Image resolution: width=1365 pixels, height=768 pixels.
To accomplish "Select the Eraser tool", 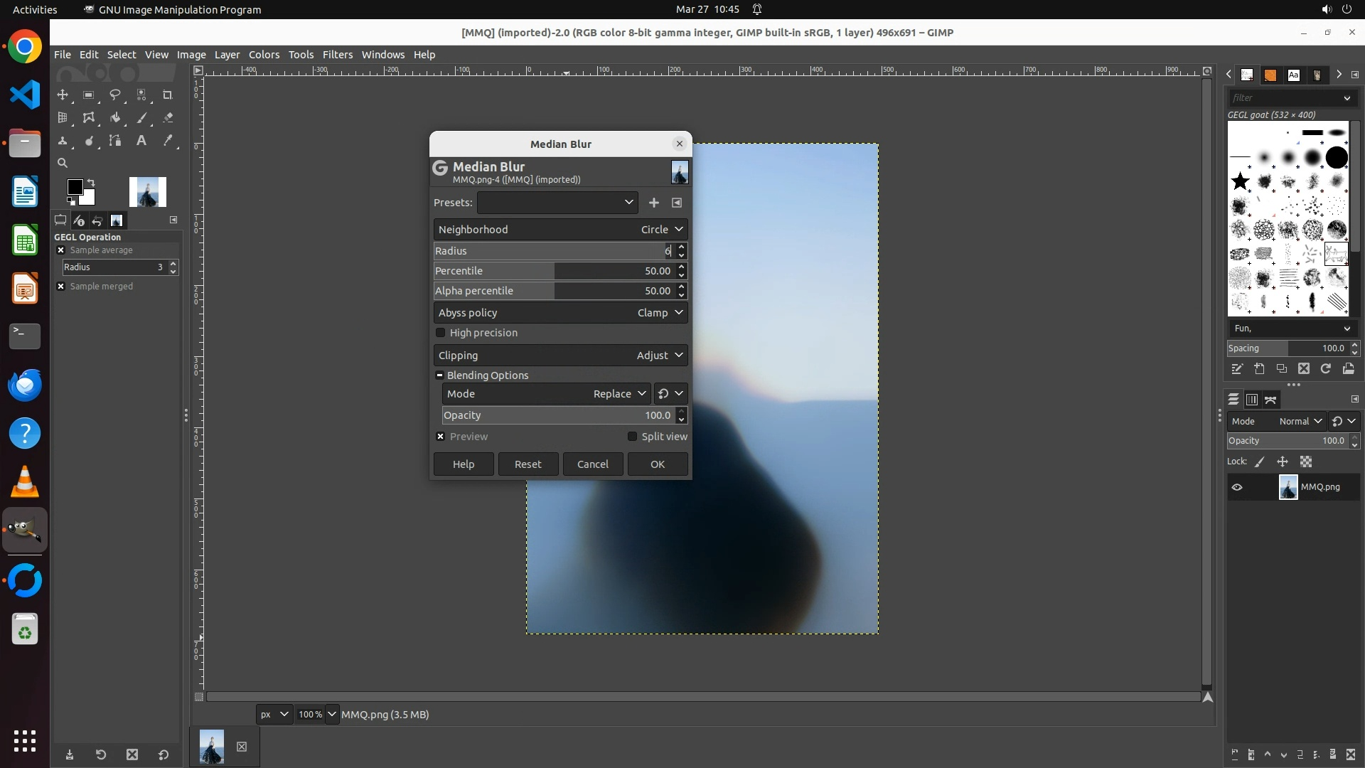I will (x=168, y=118).
